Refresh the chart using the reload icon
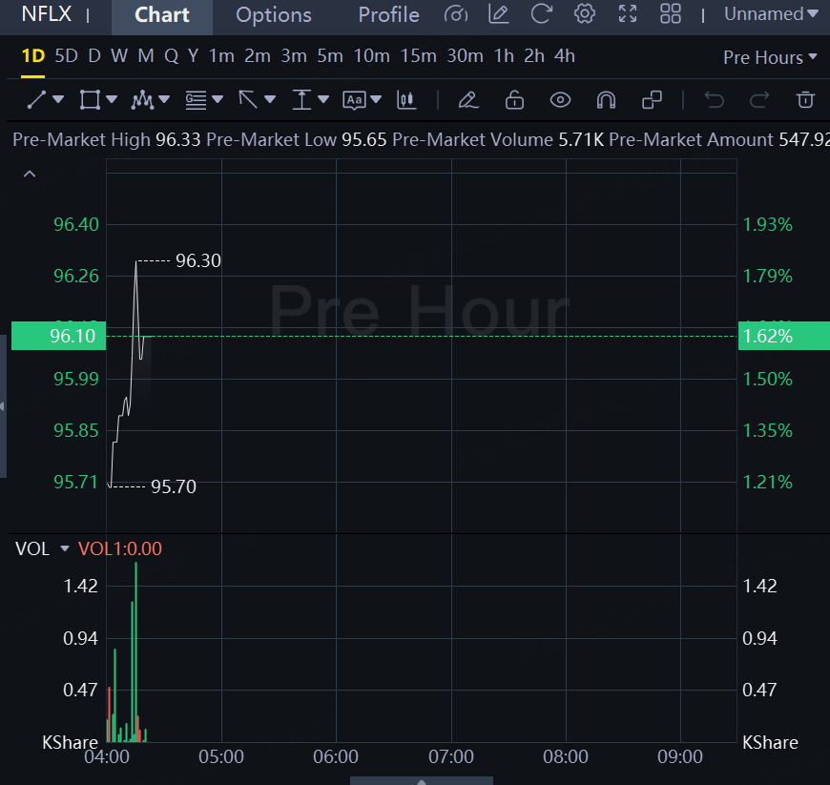Viewport: 830px width, 785px height. (x=541, y=14)
